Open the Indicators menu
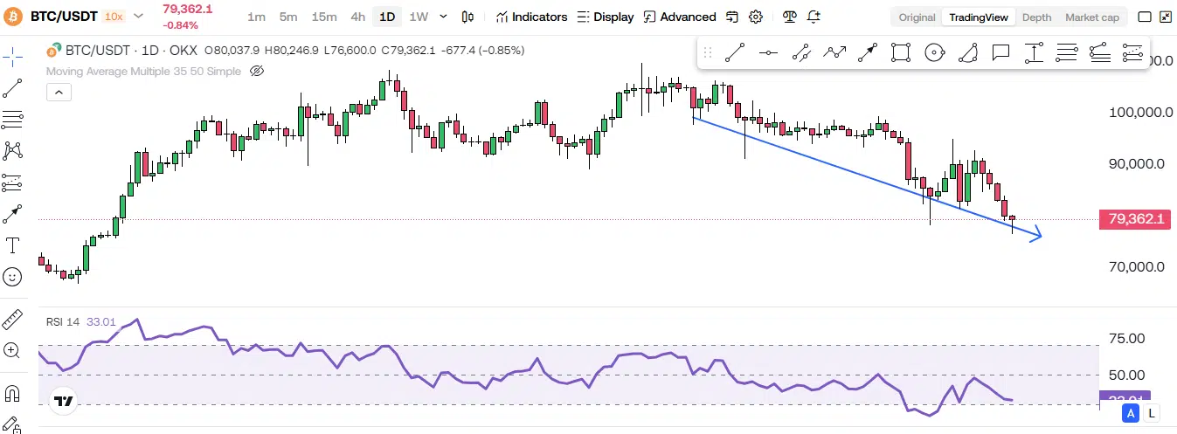The height and width of the screenshot is (434, 1177). point(531,17)
